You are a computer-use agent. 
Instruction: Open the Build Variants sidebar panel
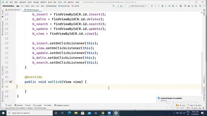[x=3, y=96]
